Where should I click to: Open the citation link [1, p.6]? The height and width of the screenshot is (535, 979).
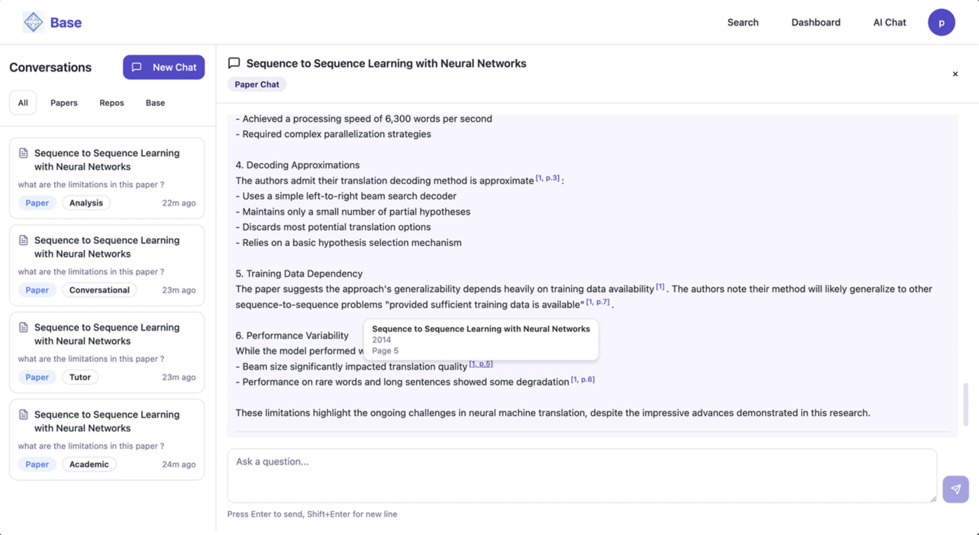click(583, 379)
